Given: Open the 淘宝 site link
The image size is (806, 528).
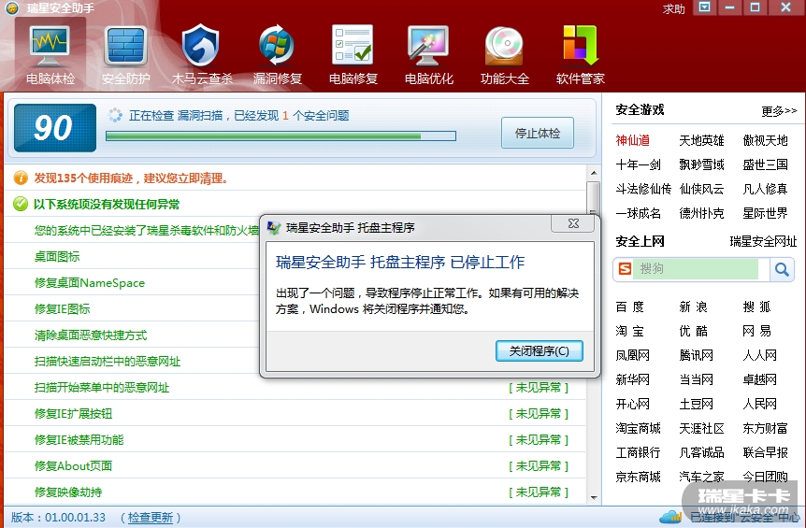Looking at the screenshot, I should 629,331.
